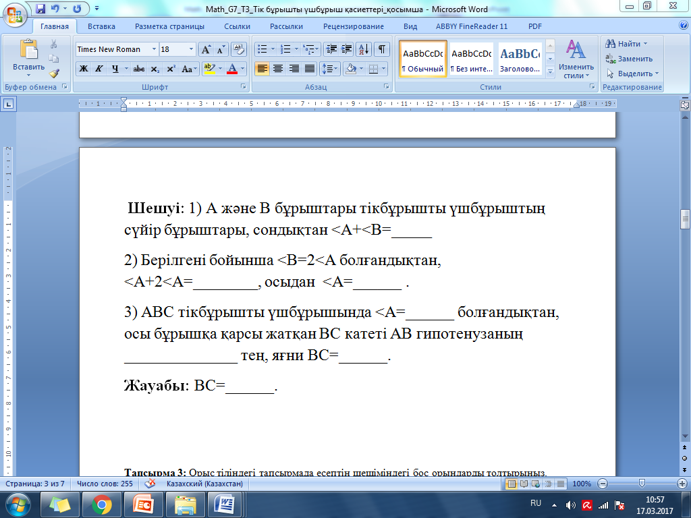The height and width of the screenshot is (518, 691).
Task: Open font size dropdown showing 18
Action: (x=191, y=49)
